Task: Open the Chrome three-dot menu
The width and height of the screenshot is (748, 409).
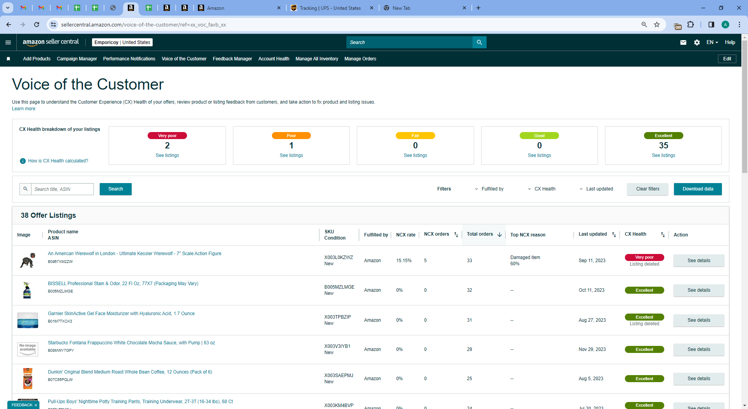Action: point(739,25)
